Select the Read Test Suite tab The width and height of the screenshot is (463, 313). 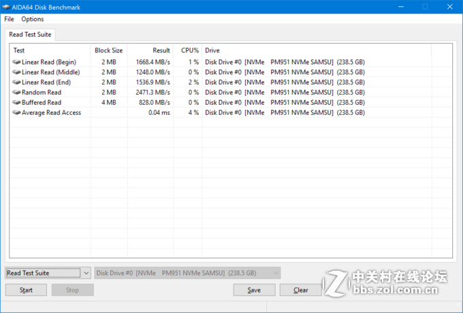click(30, 35)
